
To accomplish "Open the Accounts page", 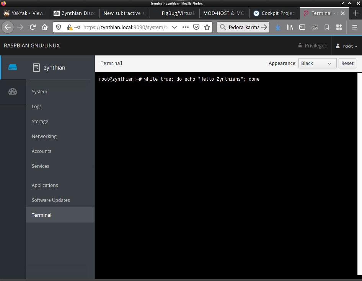I will 60,151.
